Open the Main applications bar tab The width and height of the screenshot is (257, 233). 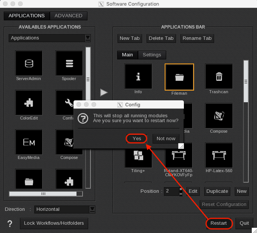click(x=127, y=55)
